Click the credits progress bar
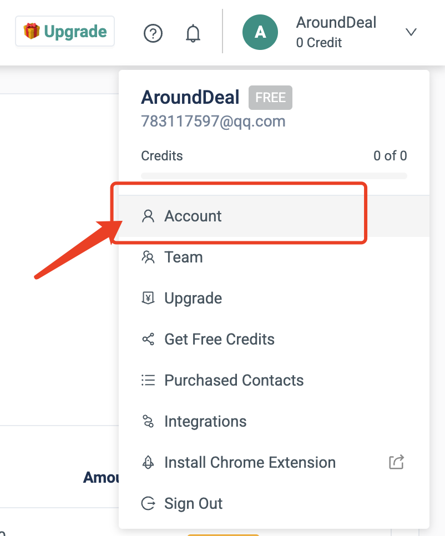Viewport: 445px width, 536px height. point(274,176)
